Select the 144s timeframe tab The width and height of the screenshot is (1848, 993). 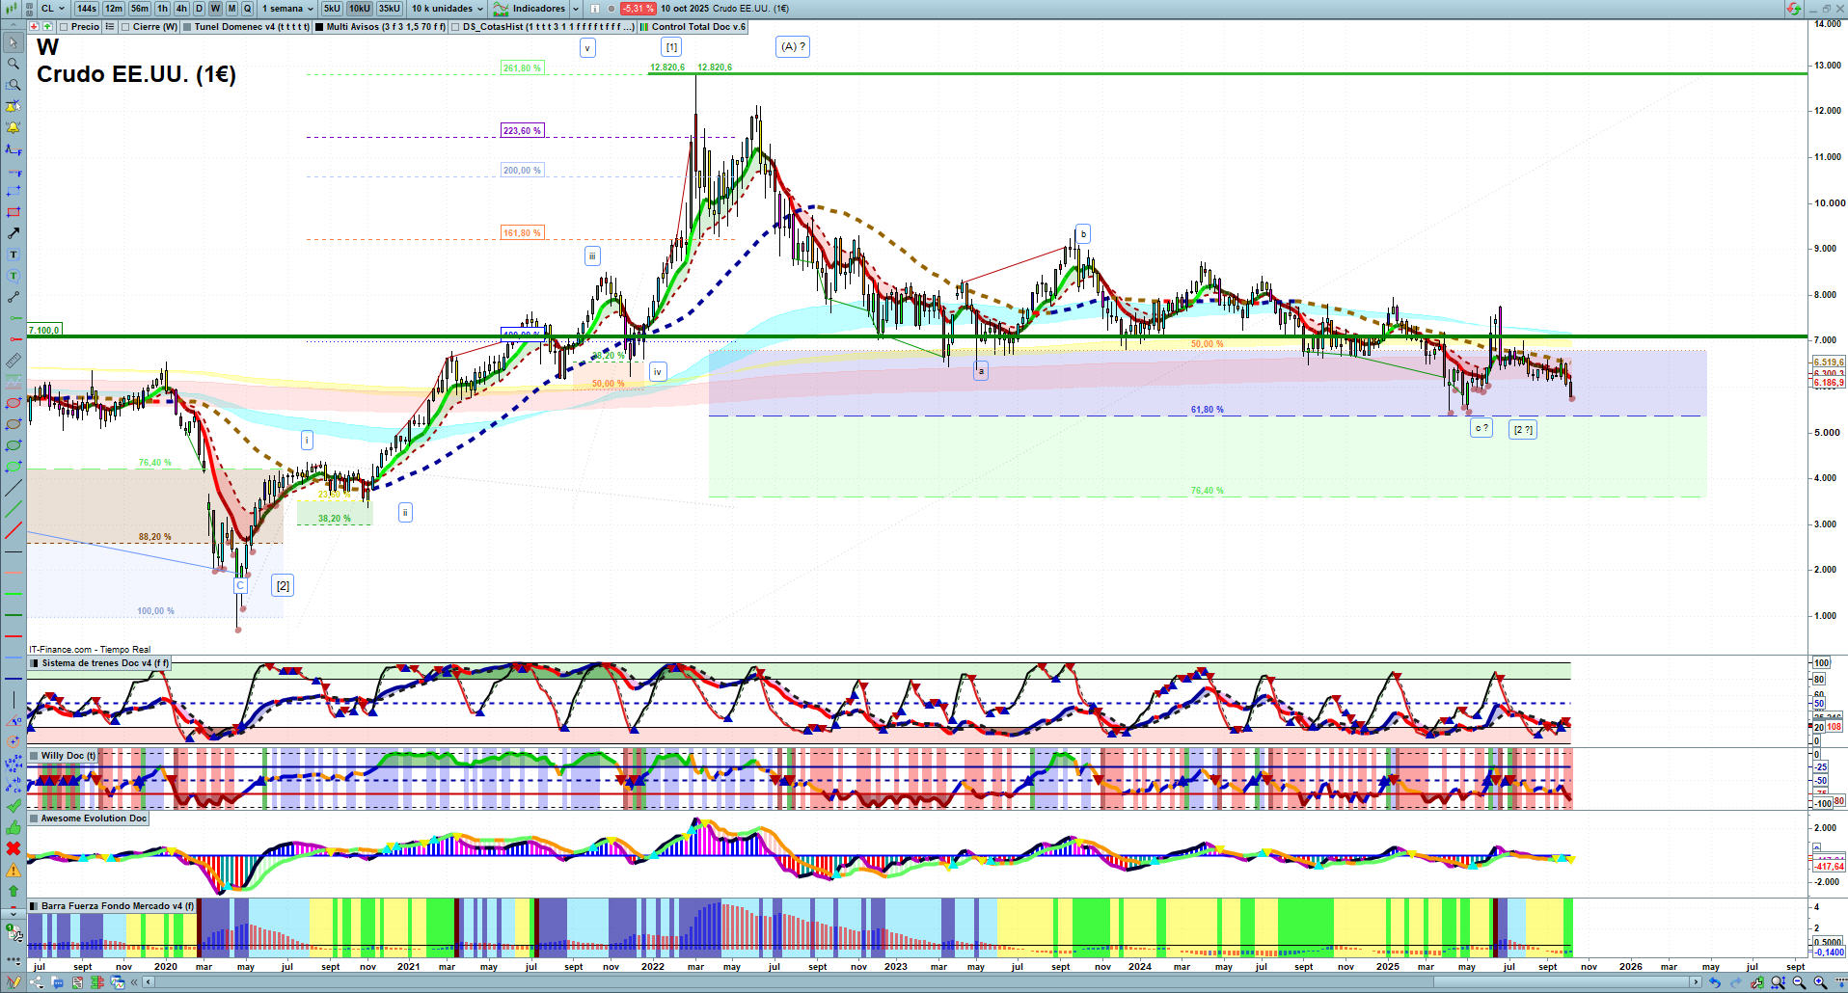(x=86, y=9)
